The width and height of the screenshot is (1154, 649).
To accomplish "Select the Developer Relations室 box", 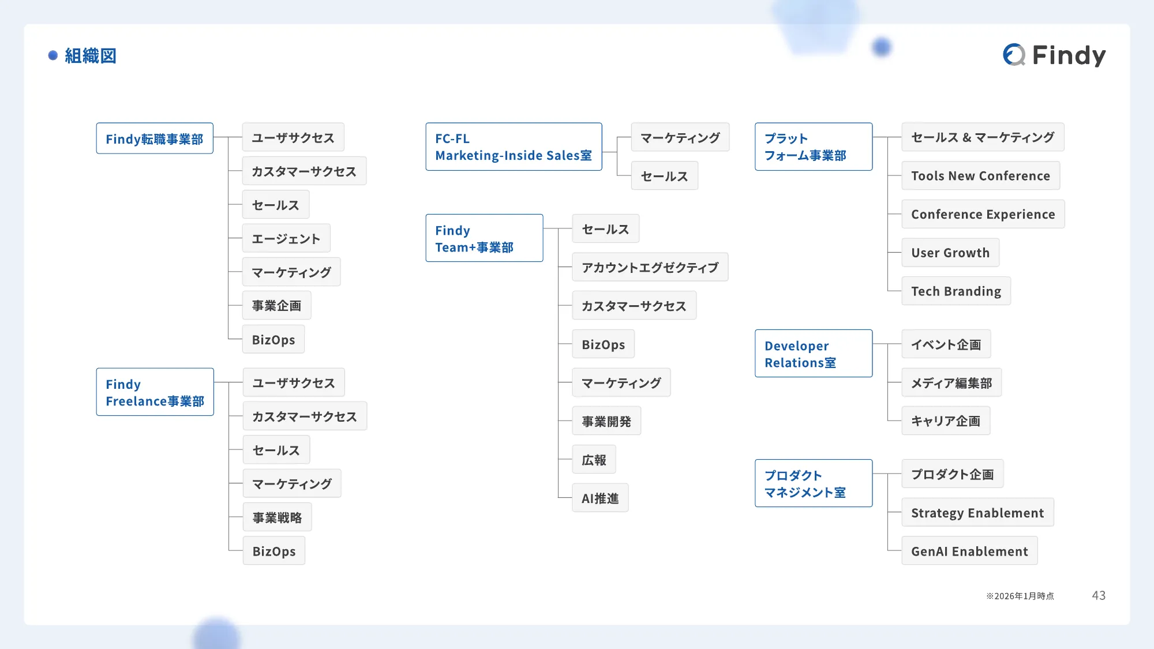I will click(x=814, y=353).
